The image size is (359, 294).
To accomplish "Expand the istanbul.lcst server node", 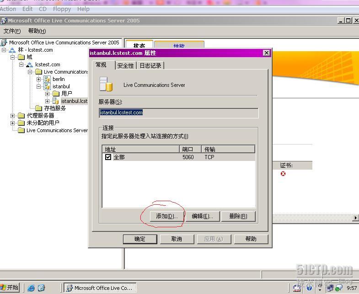I will point(48,101).
